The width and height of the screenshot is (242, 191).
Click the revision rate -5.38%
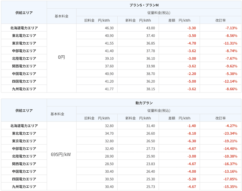coord(231,74)
